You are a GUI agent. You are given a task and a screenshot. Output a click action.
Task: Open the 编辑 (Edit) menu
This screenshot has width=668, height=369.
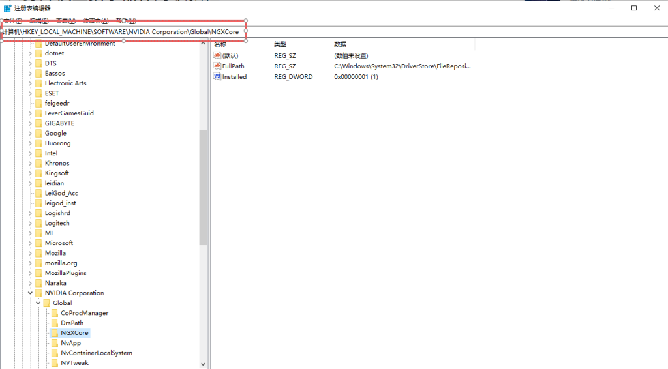pyautogui.click(x=39, y=21)
